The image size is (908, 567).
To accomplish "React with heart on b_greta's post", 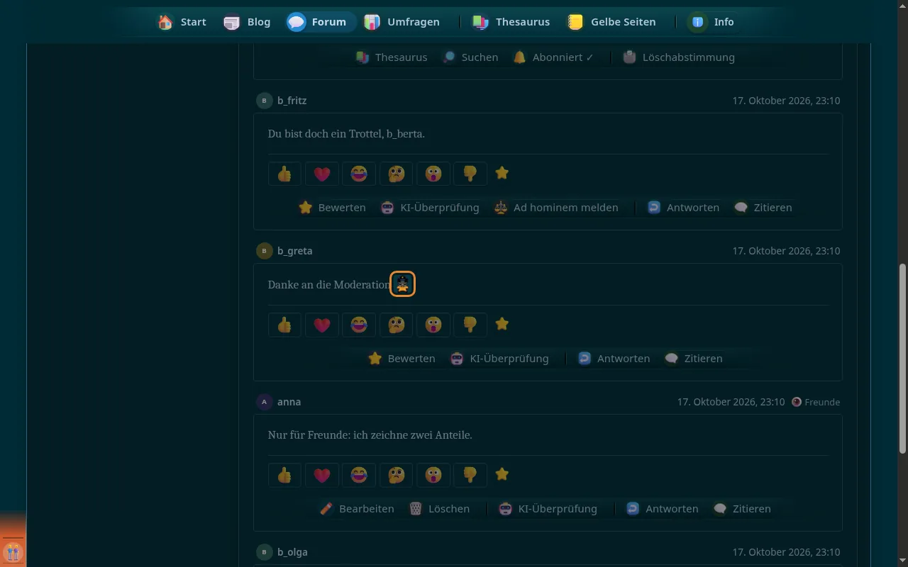I will pos(322,325).
